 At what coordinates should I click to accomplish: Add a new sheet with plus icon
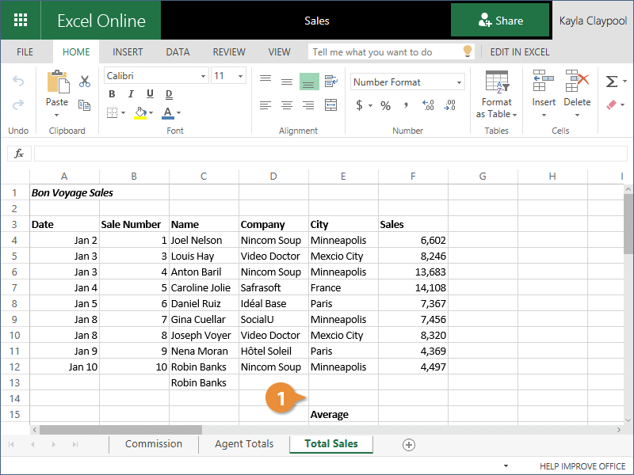point(409,445)
